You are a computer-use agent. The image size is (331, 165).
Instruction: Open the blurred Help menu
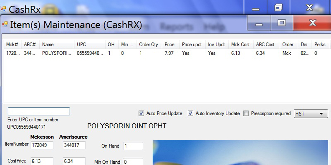(214, 27)
